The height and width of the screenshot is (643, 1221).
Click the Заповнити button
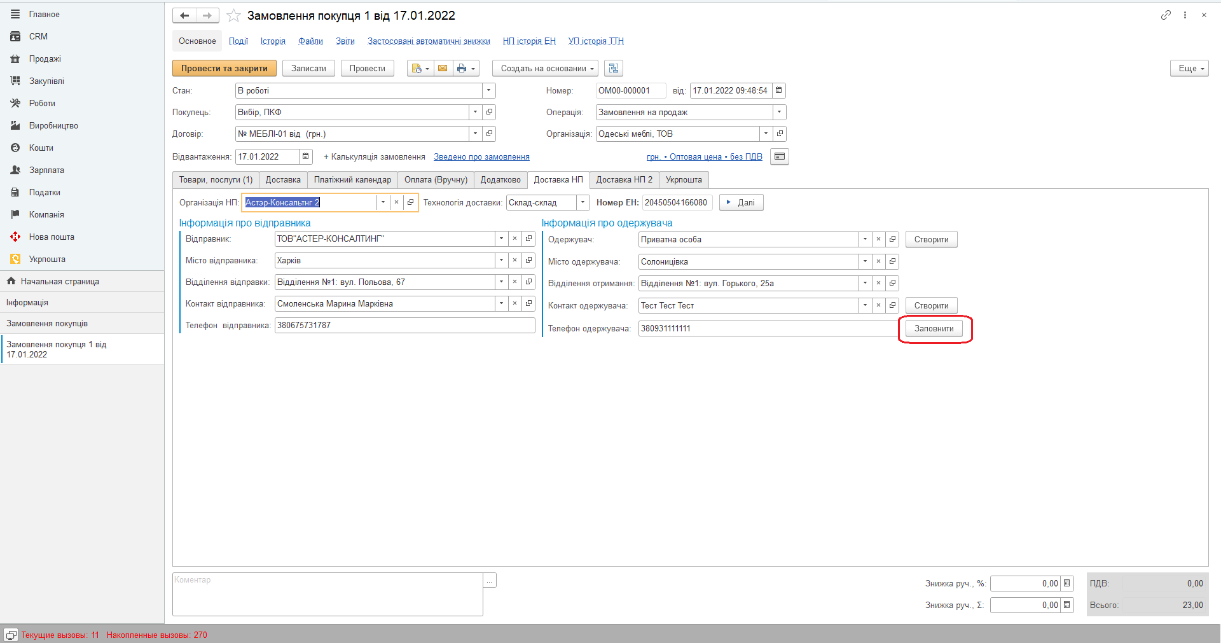(x=934, y=328)
